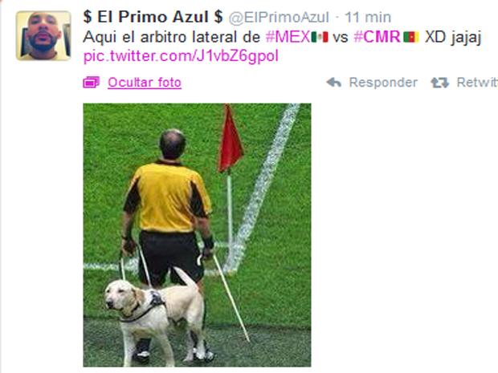Open the 11 min timestamp
The image size is (498, 373).
[x=368, y=18]
